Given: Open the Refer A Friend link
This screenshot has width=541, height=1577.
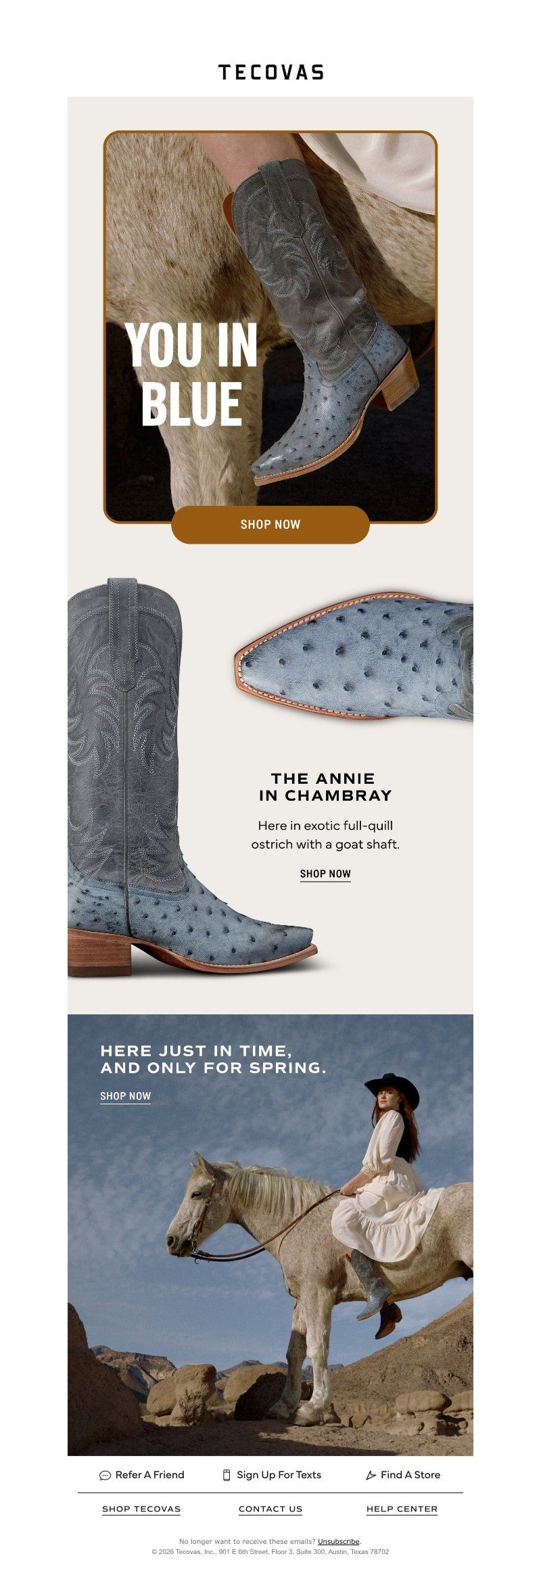Looking at the screenshot, I should tap(142, 1475).
